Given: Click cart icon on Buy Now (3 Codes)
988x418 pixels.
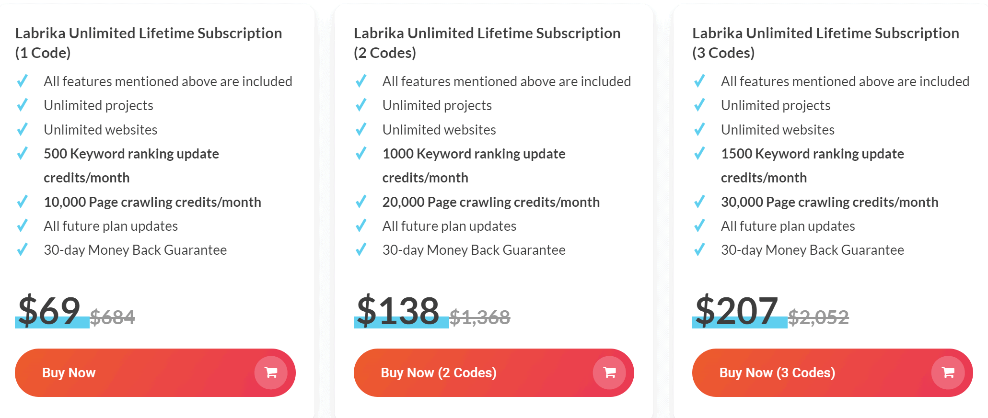Looking at the screenshot, I should [x=948, y=373].
